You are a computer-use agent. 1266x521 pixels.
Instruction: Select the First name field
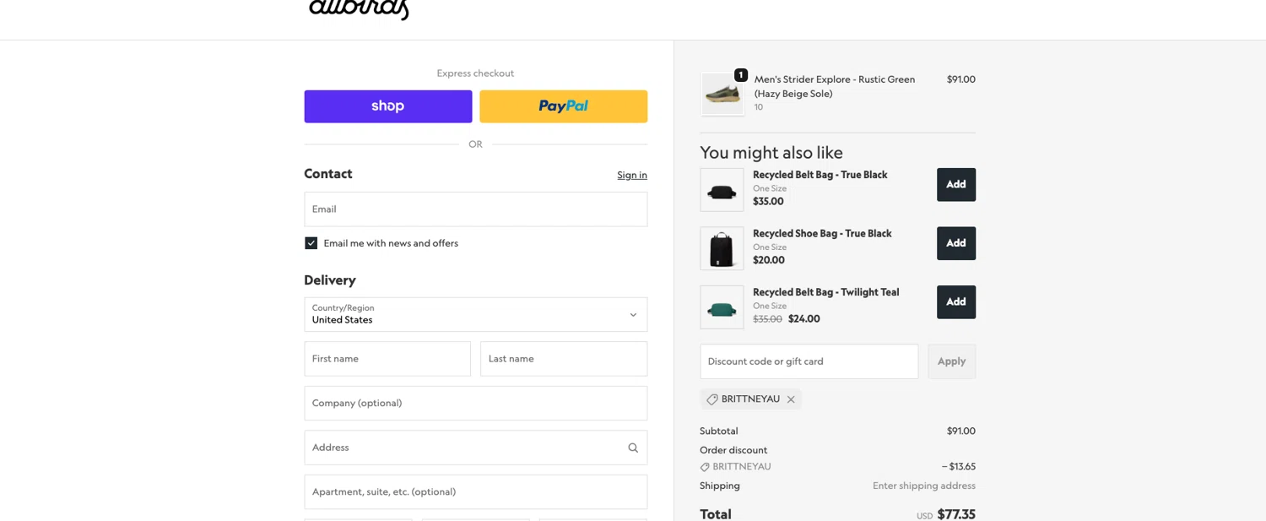[387, 359]
